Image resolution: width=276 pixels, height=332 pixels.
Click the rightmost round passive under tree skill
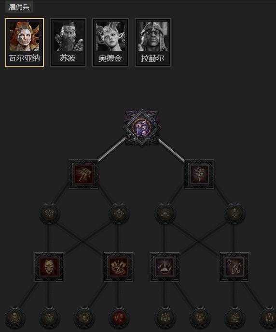click(x=234, y=214)
